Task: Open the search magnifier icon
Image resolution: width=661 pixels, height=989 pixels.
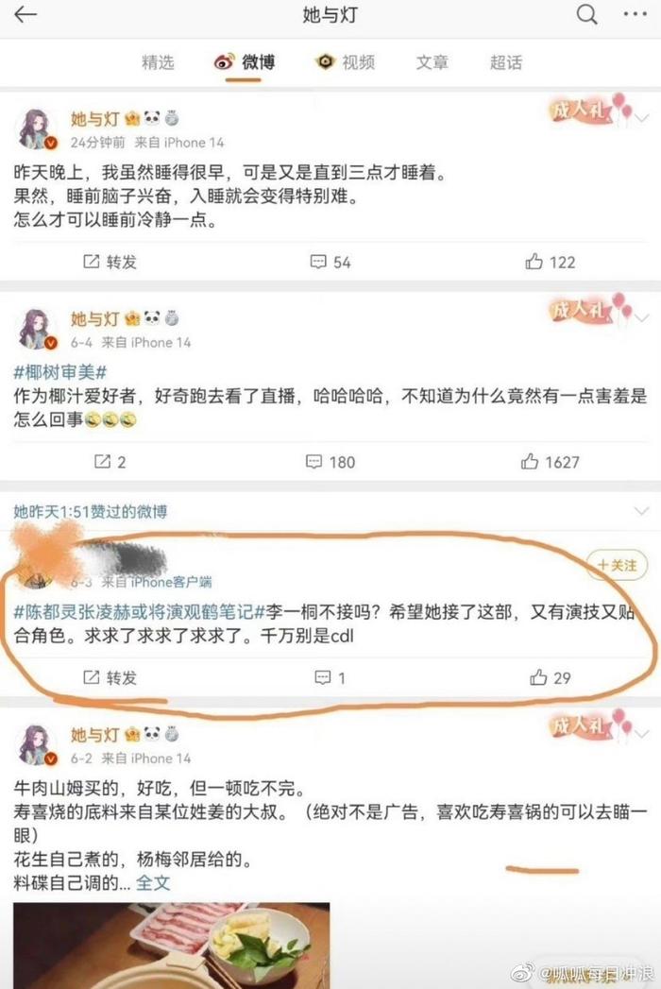Action: pos(586,14)
